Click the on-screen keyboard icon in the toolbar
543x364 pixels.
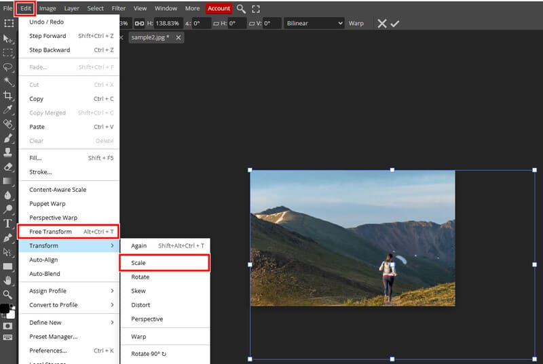click(x=7, y=338)
